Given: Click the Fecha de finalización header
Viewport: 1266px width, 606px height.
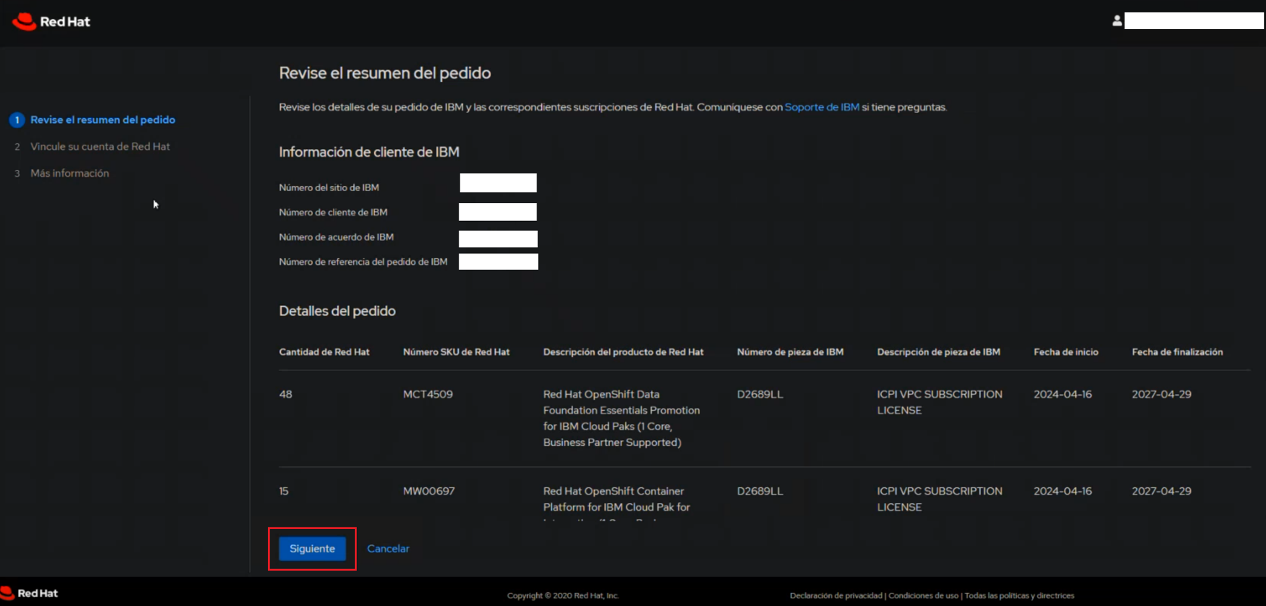Looking at the screenshot, I should pos(1177,352).
